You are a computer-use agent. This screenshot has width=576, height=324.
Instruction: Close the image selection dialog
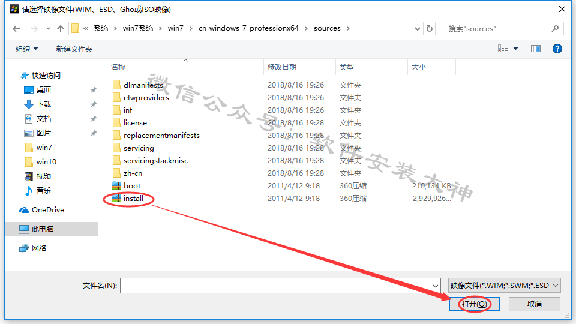[562, 9]
